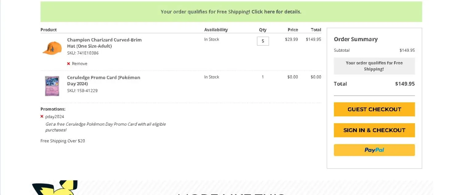Click the Remove link under the hat
This screenshot has width=462, height=195.
(x=79, y=64)
